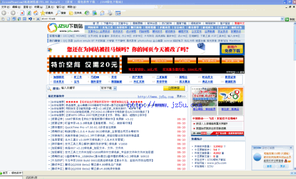
Task: Open the 查看 (View) menu
Action: click(x=28, y=7)
